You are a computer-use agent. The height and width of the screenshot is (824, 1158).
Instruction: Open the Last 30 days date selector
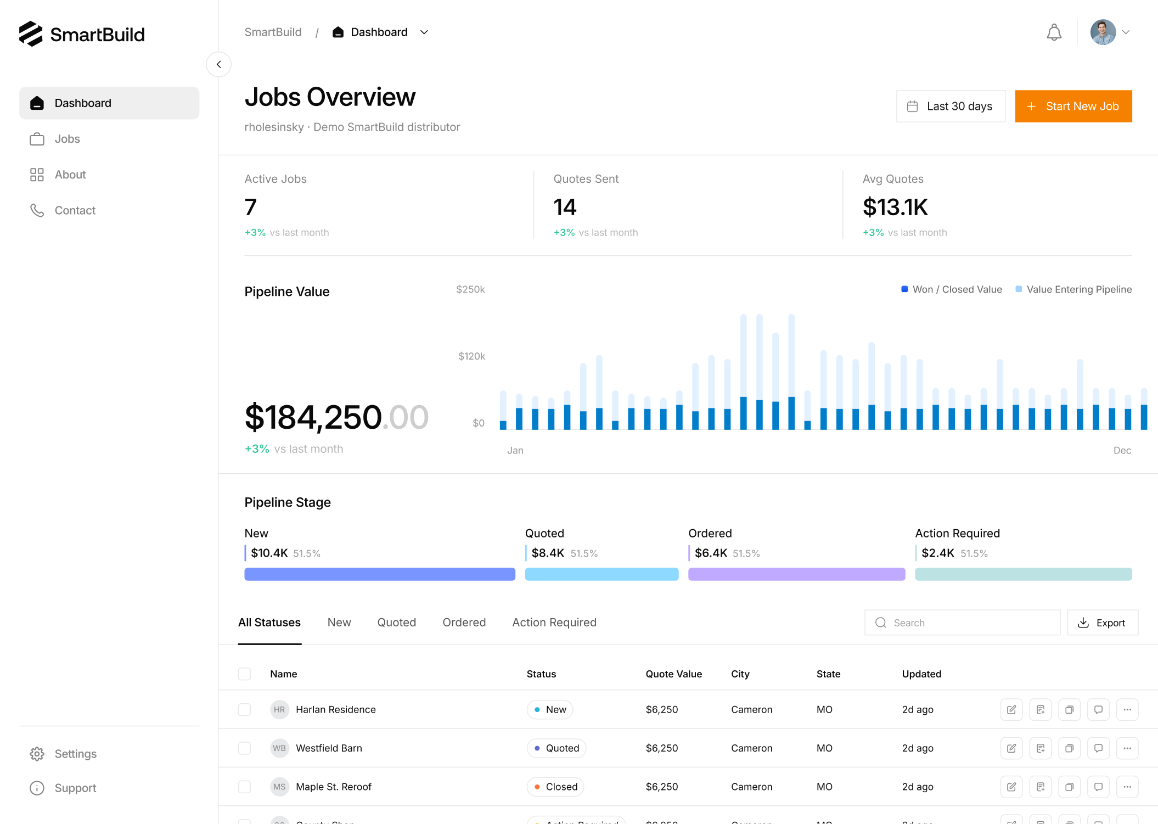[x=951, y=106]
